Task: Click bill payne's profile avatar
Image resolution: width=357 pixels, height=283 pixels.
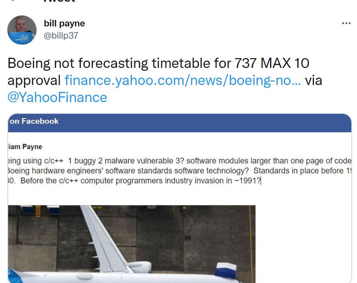Action: coord(22,30)
